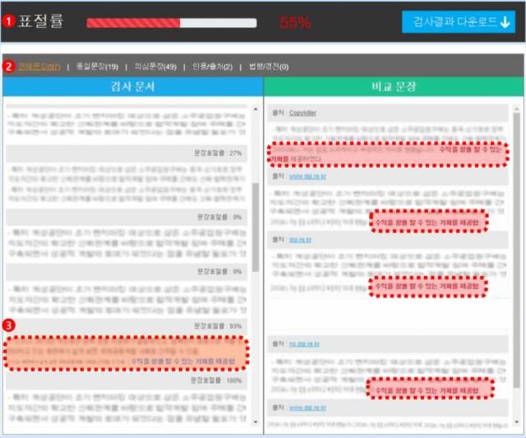Image resolution: width=526 pixels, height=438 pixels.
Task: Click the 비교 문장 panel scrollbar thumb
Action: 517,250
